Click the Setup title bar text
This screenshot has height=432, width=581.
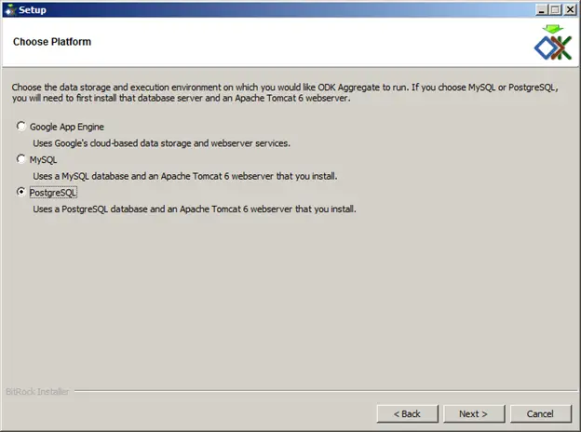coord(33,10)
